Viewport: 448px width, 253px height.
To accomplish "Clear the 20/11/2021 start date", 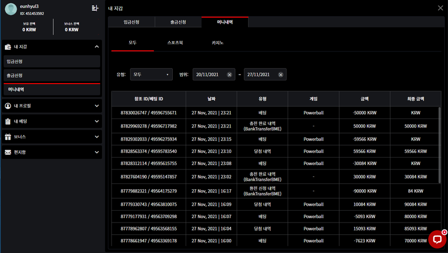I will tap(230, 75).
